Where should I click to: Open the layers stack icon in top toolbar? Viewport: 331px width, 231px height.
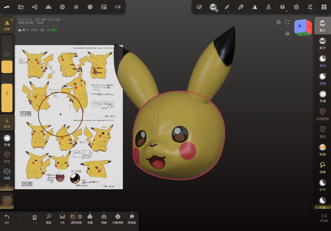pos(282,7)
